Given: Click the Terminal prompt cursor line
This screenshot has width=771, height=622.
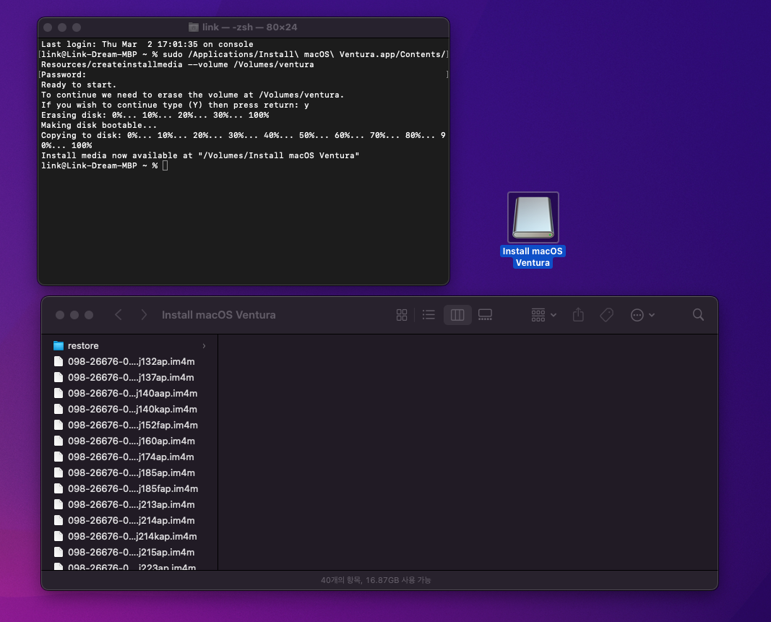Looking at the screenshot, I should 104,165.
